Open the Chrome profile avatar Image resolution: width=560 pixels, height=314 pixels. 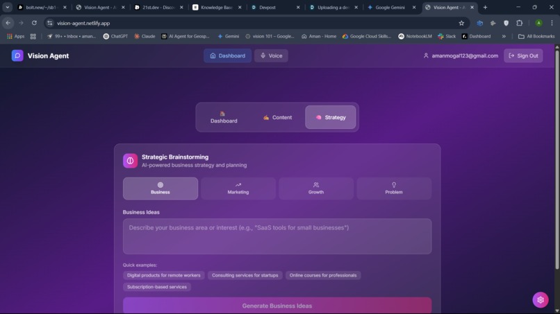(538, 23)
